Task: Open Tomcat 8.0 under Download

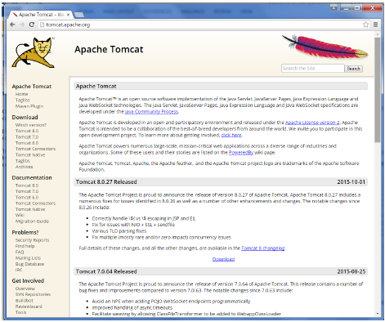Action: click(27, 131)
